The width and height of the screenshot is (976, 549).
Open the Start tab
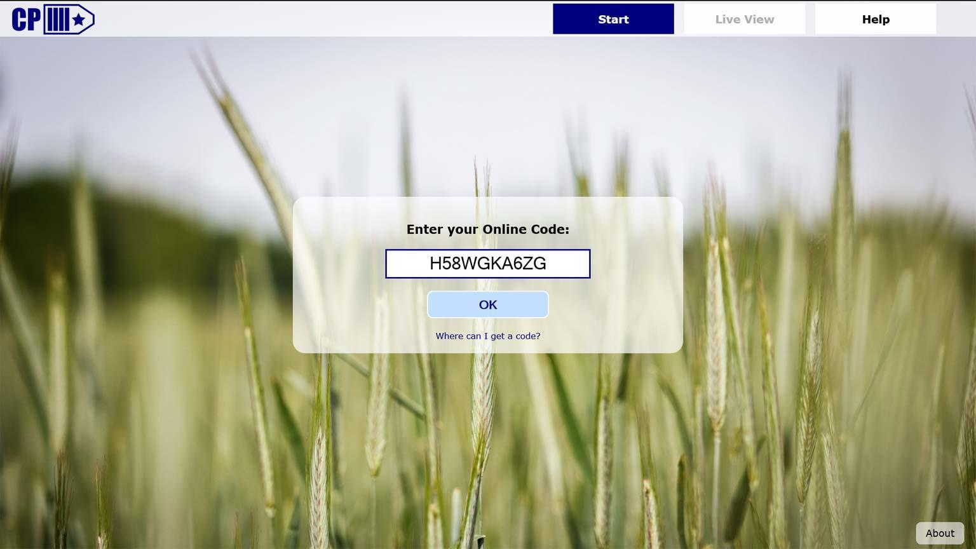613,19
